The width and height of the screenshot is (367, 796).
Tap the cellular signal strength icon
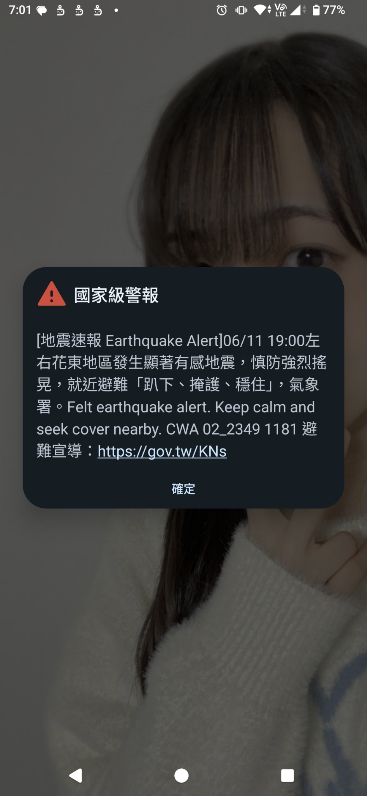(297, 10)
